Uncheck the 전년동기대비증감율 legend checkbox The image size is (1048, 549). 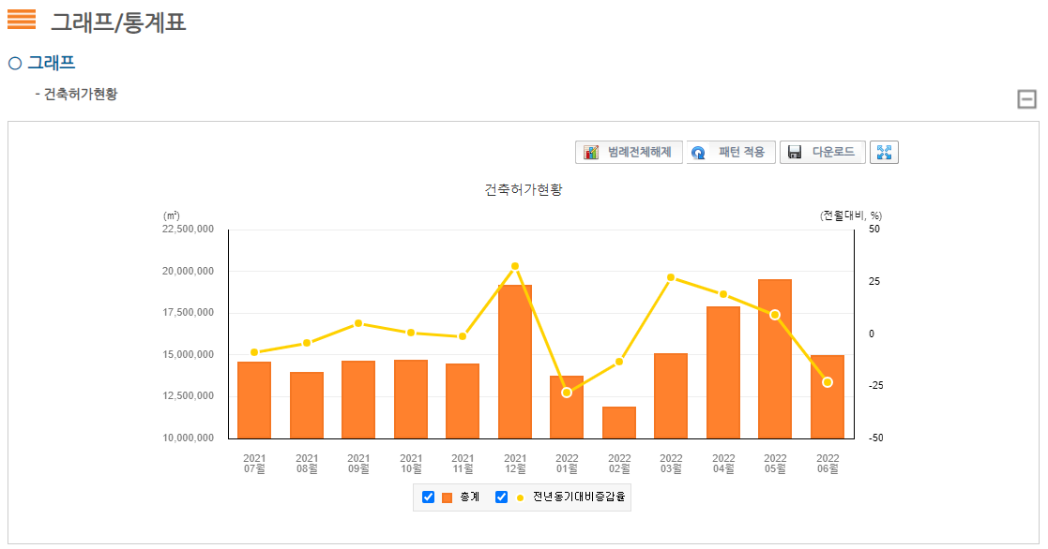click(x=501, y=497)
